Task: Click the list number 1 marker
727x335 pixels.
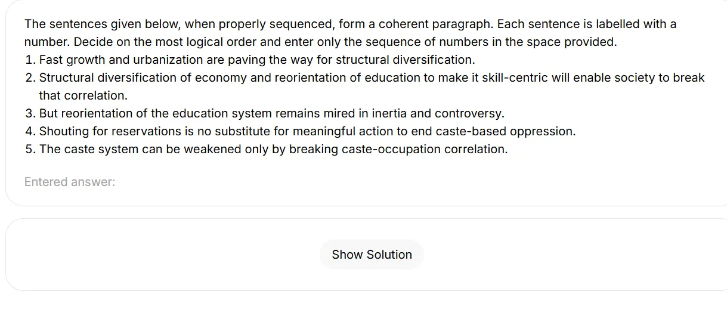Action: click(30, 60)
